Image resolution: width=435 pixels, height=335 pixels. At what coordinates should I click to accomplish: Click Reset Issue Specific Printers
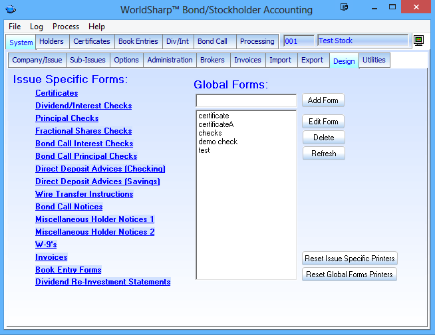(x=350, y=259)
